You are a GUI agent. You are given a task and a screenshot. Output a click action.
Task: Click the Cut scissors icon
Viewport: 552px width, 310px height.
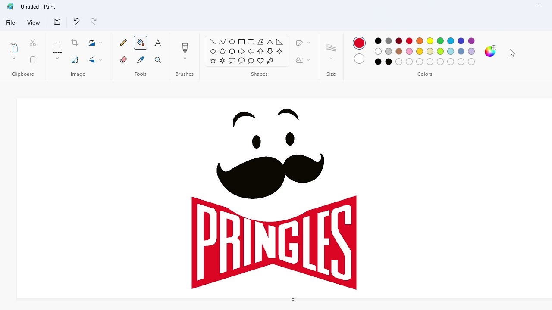click(33, 43)
